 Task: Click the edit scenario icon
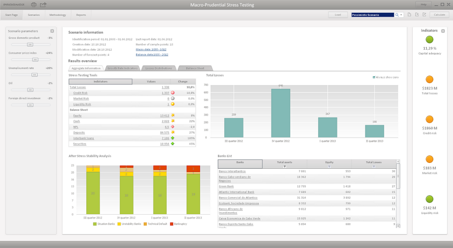pyautogui.click(x=424, y=15)
